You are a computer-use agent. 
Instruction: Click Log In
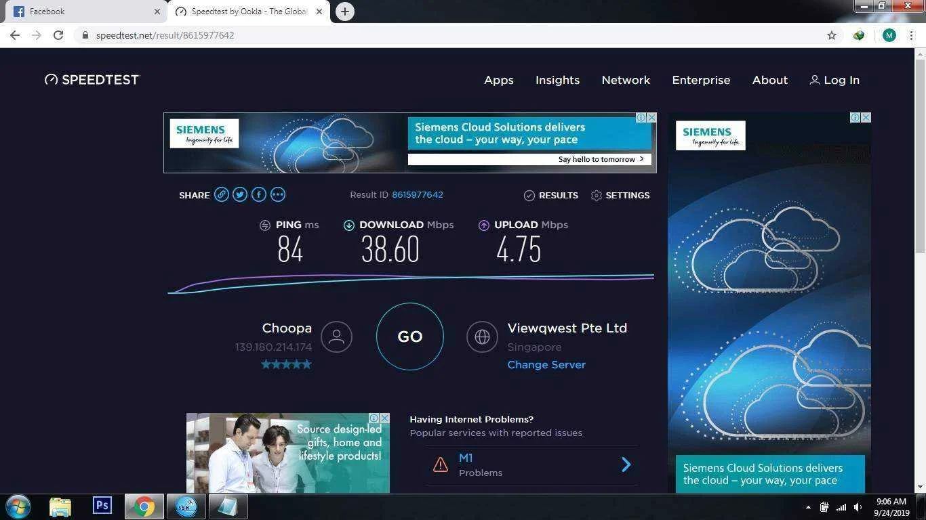coord(834,80)
